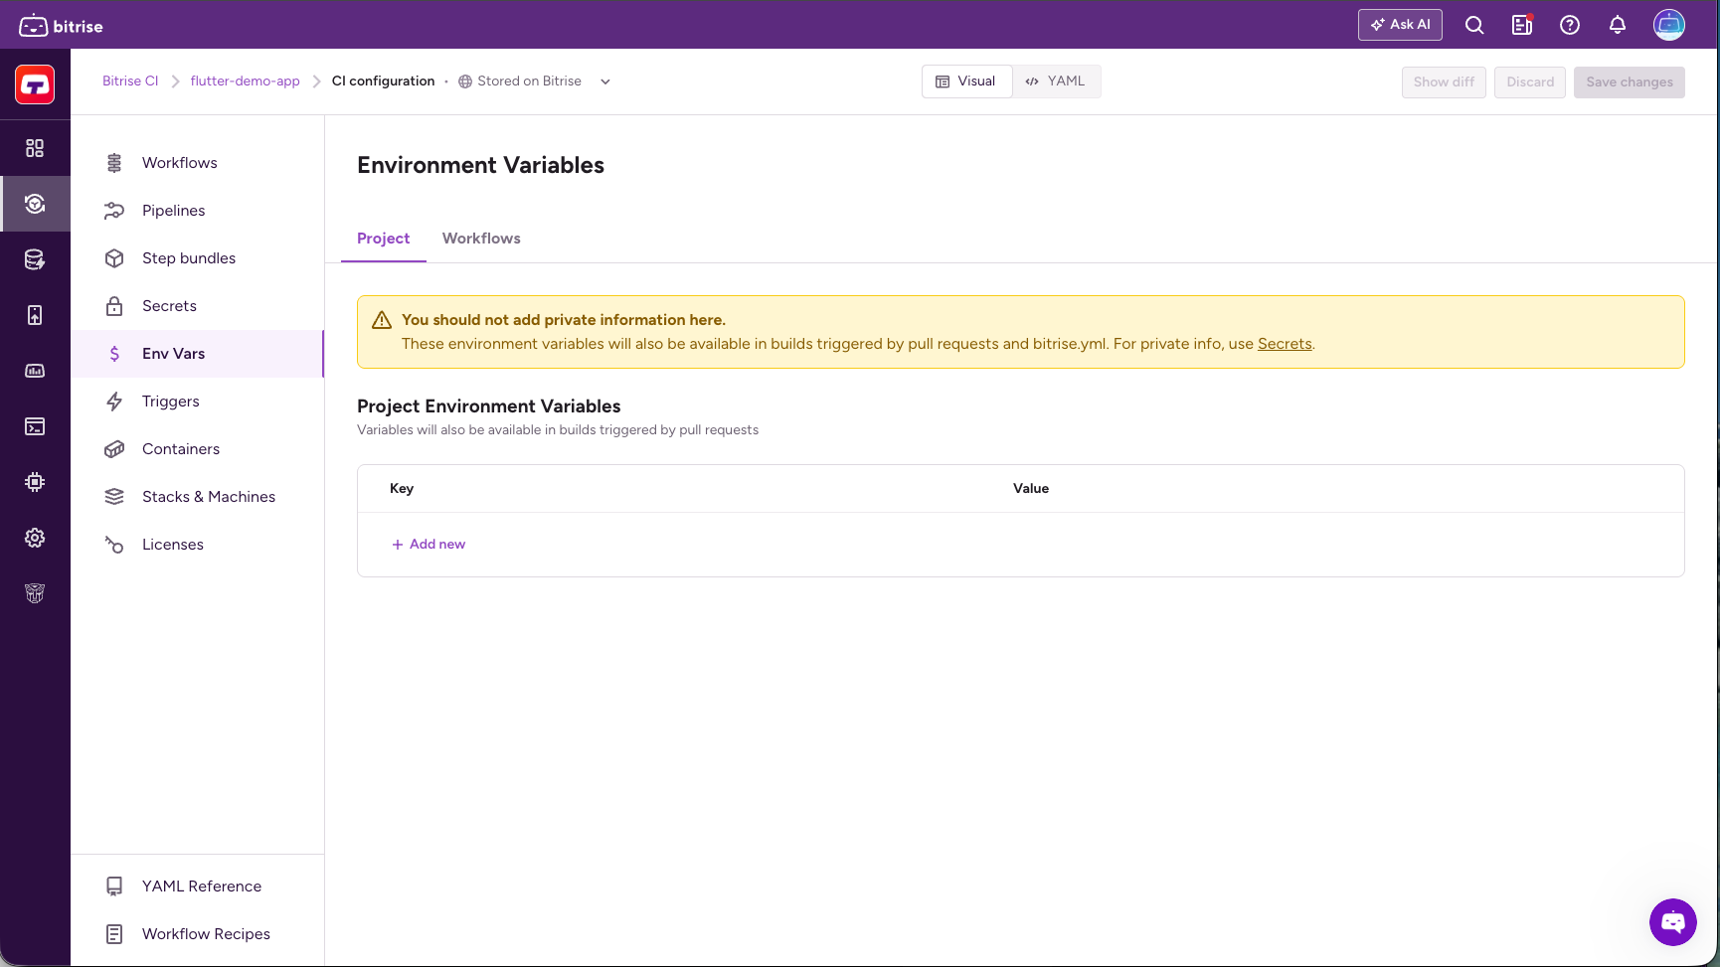Image resolution: width=1720 pixels, height=967 pixels.
Task: Open flutter-demo-app breadcrumb link
Action: tap(245, 81)
